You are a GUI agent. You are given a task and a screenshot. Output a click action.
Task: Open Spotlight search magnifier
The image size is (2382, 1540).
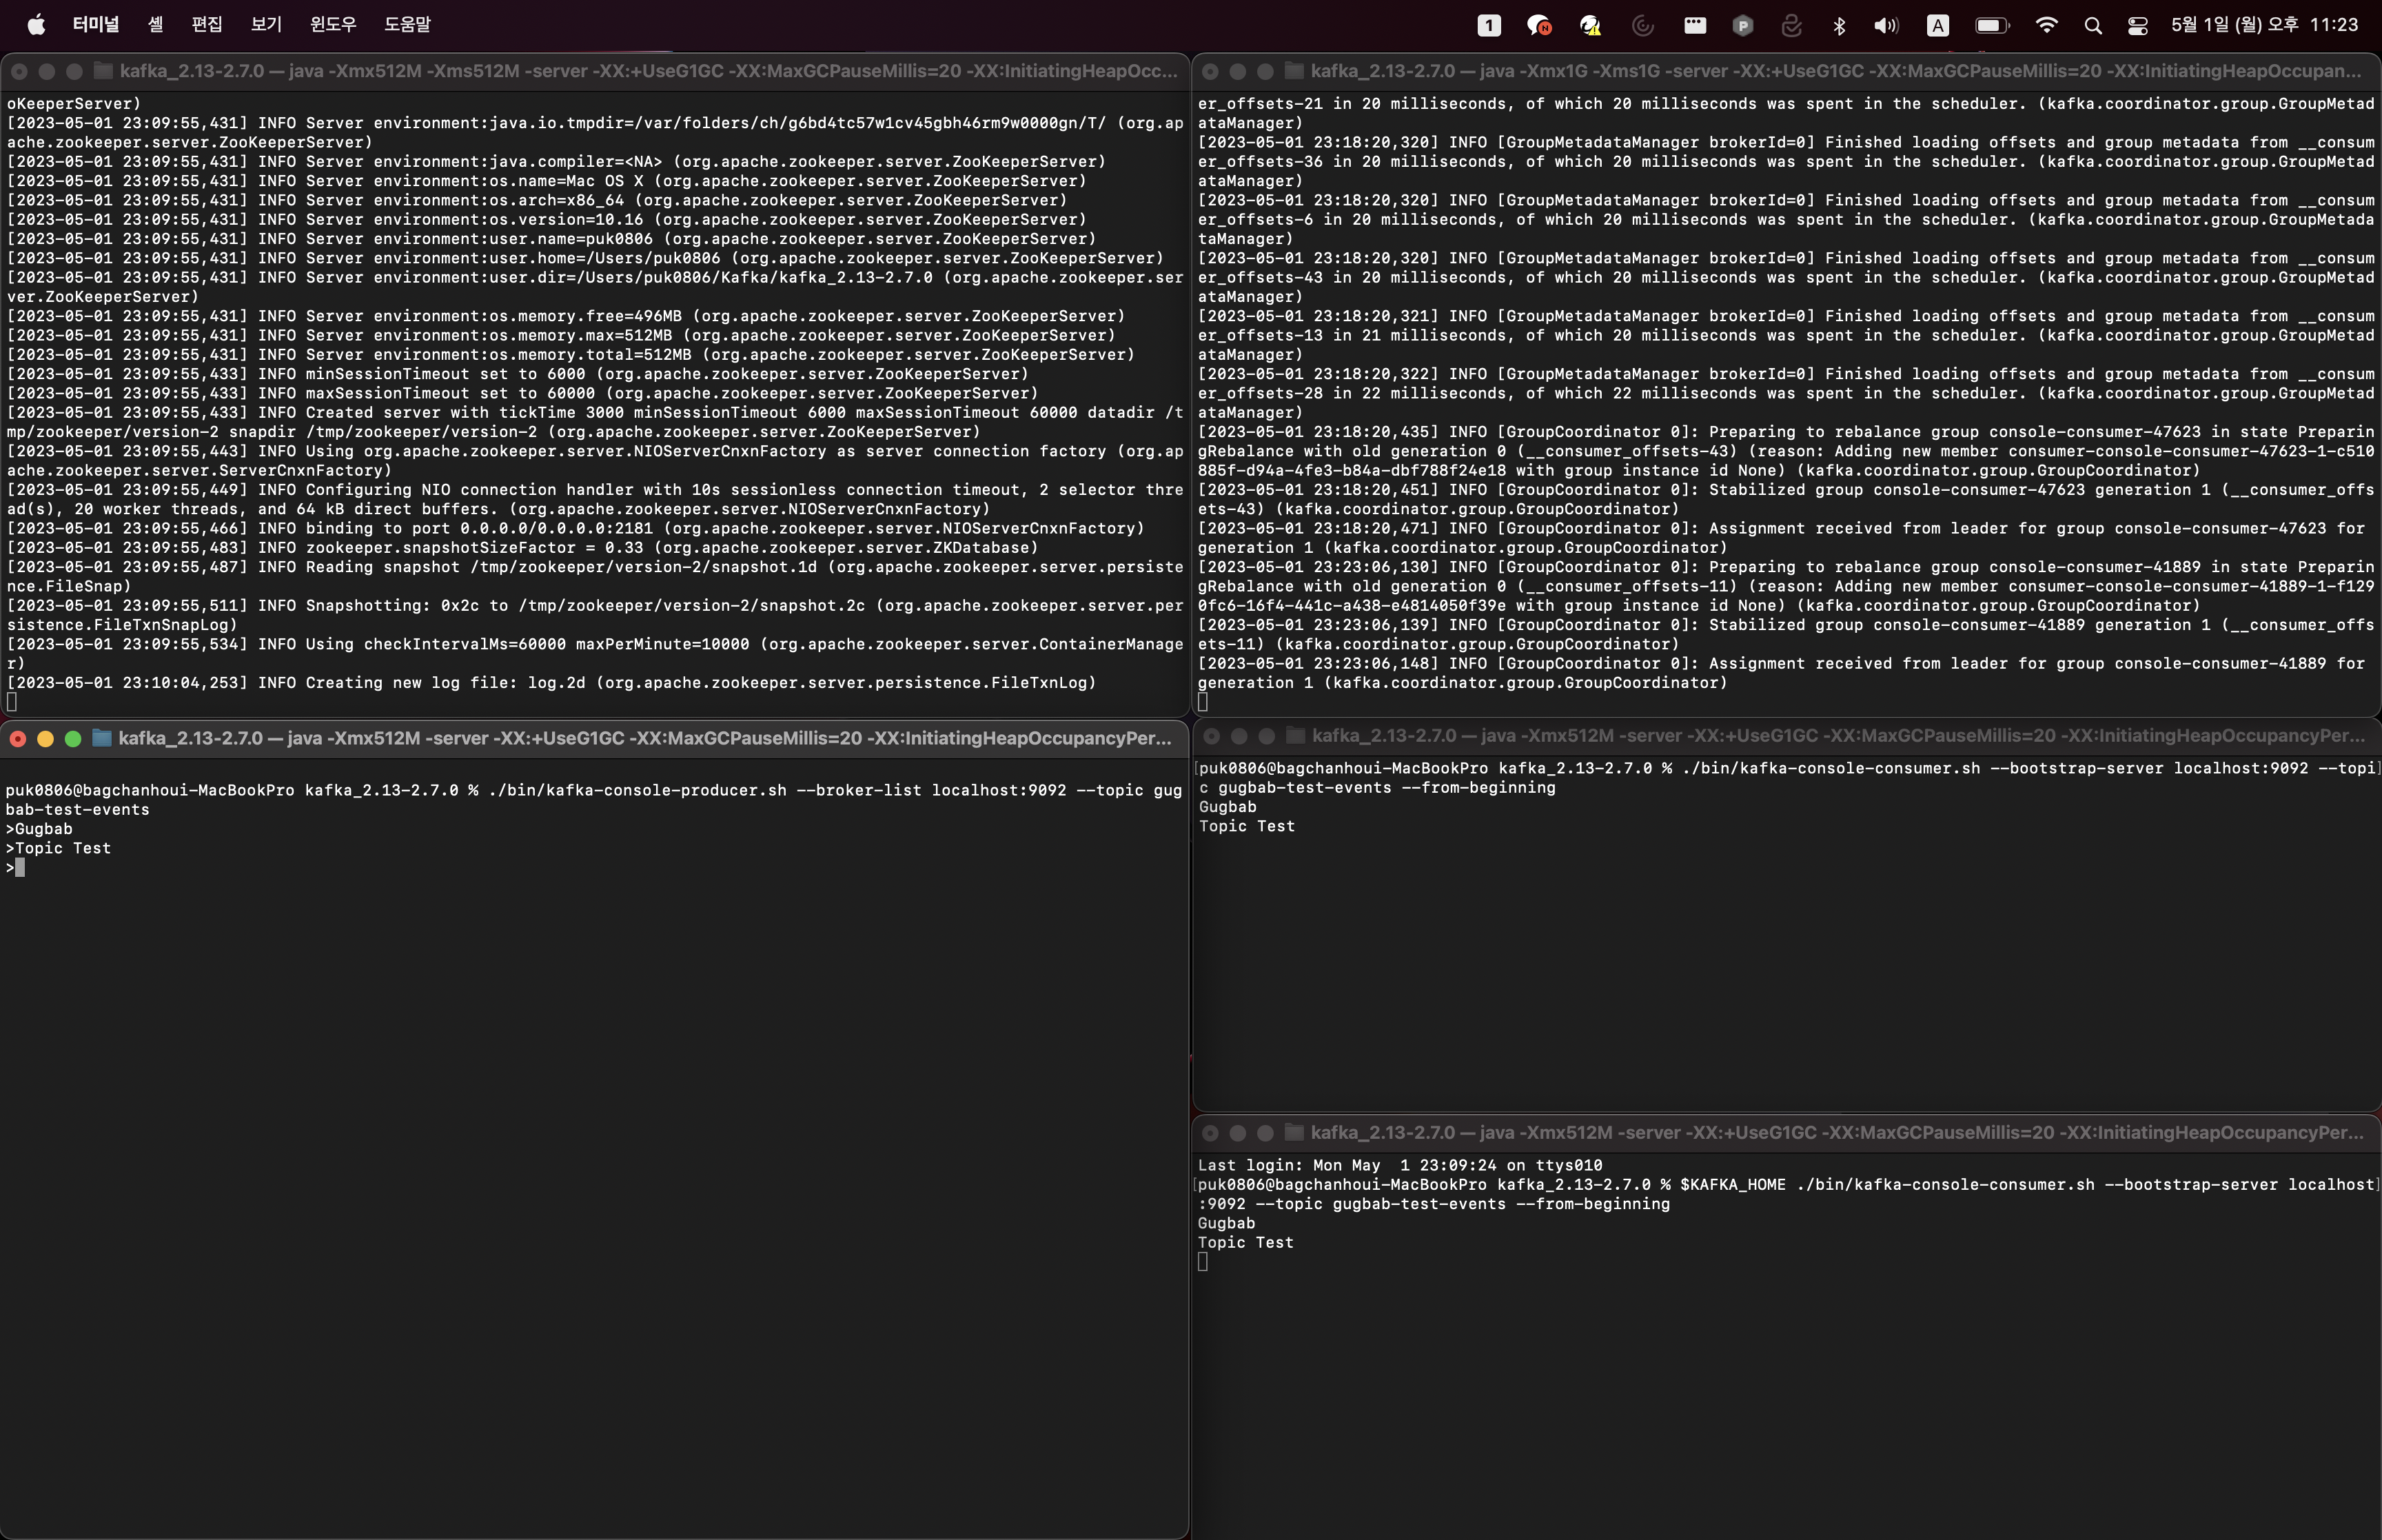click(x=2093, y=26)
